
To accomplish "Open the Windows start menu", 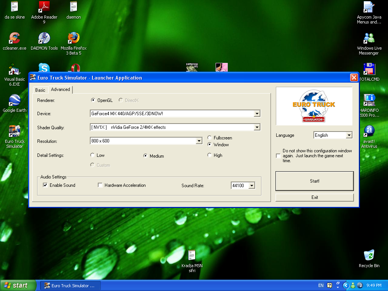I will [18, 285].
